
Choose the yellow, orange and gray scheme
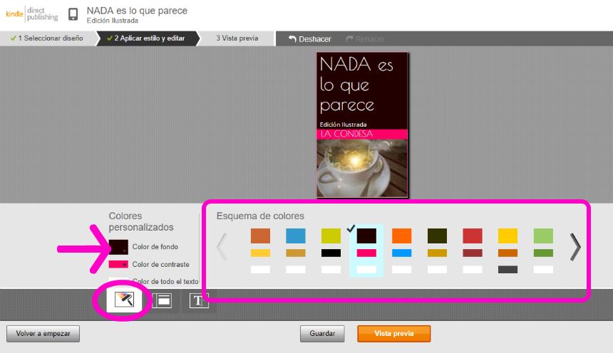508,251
